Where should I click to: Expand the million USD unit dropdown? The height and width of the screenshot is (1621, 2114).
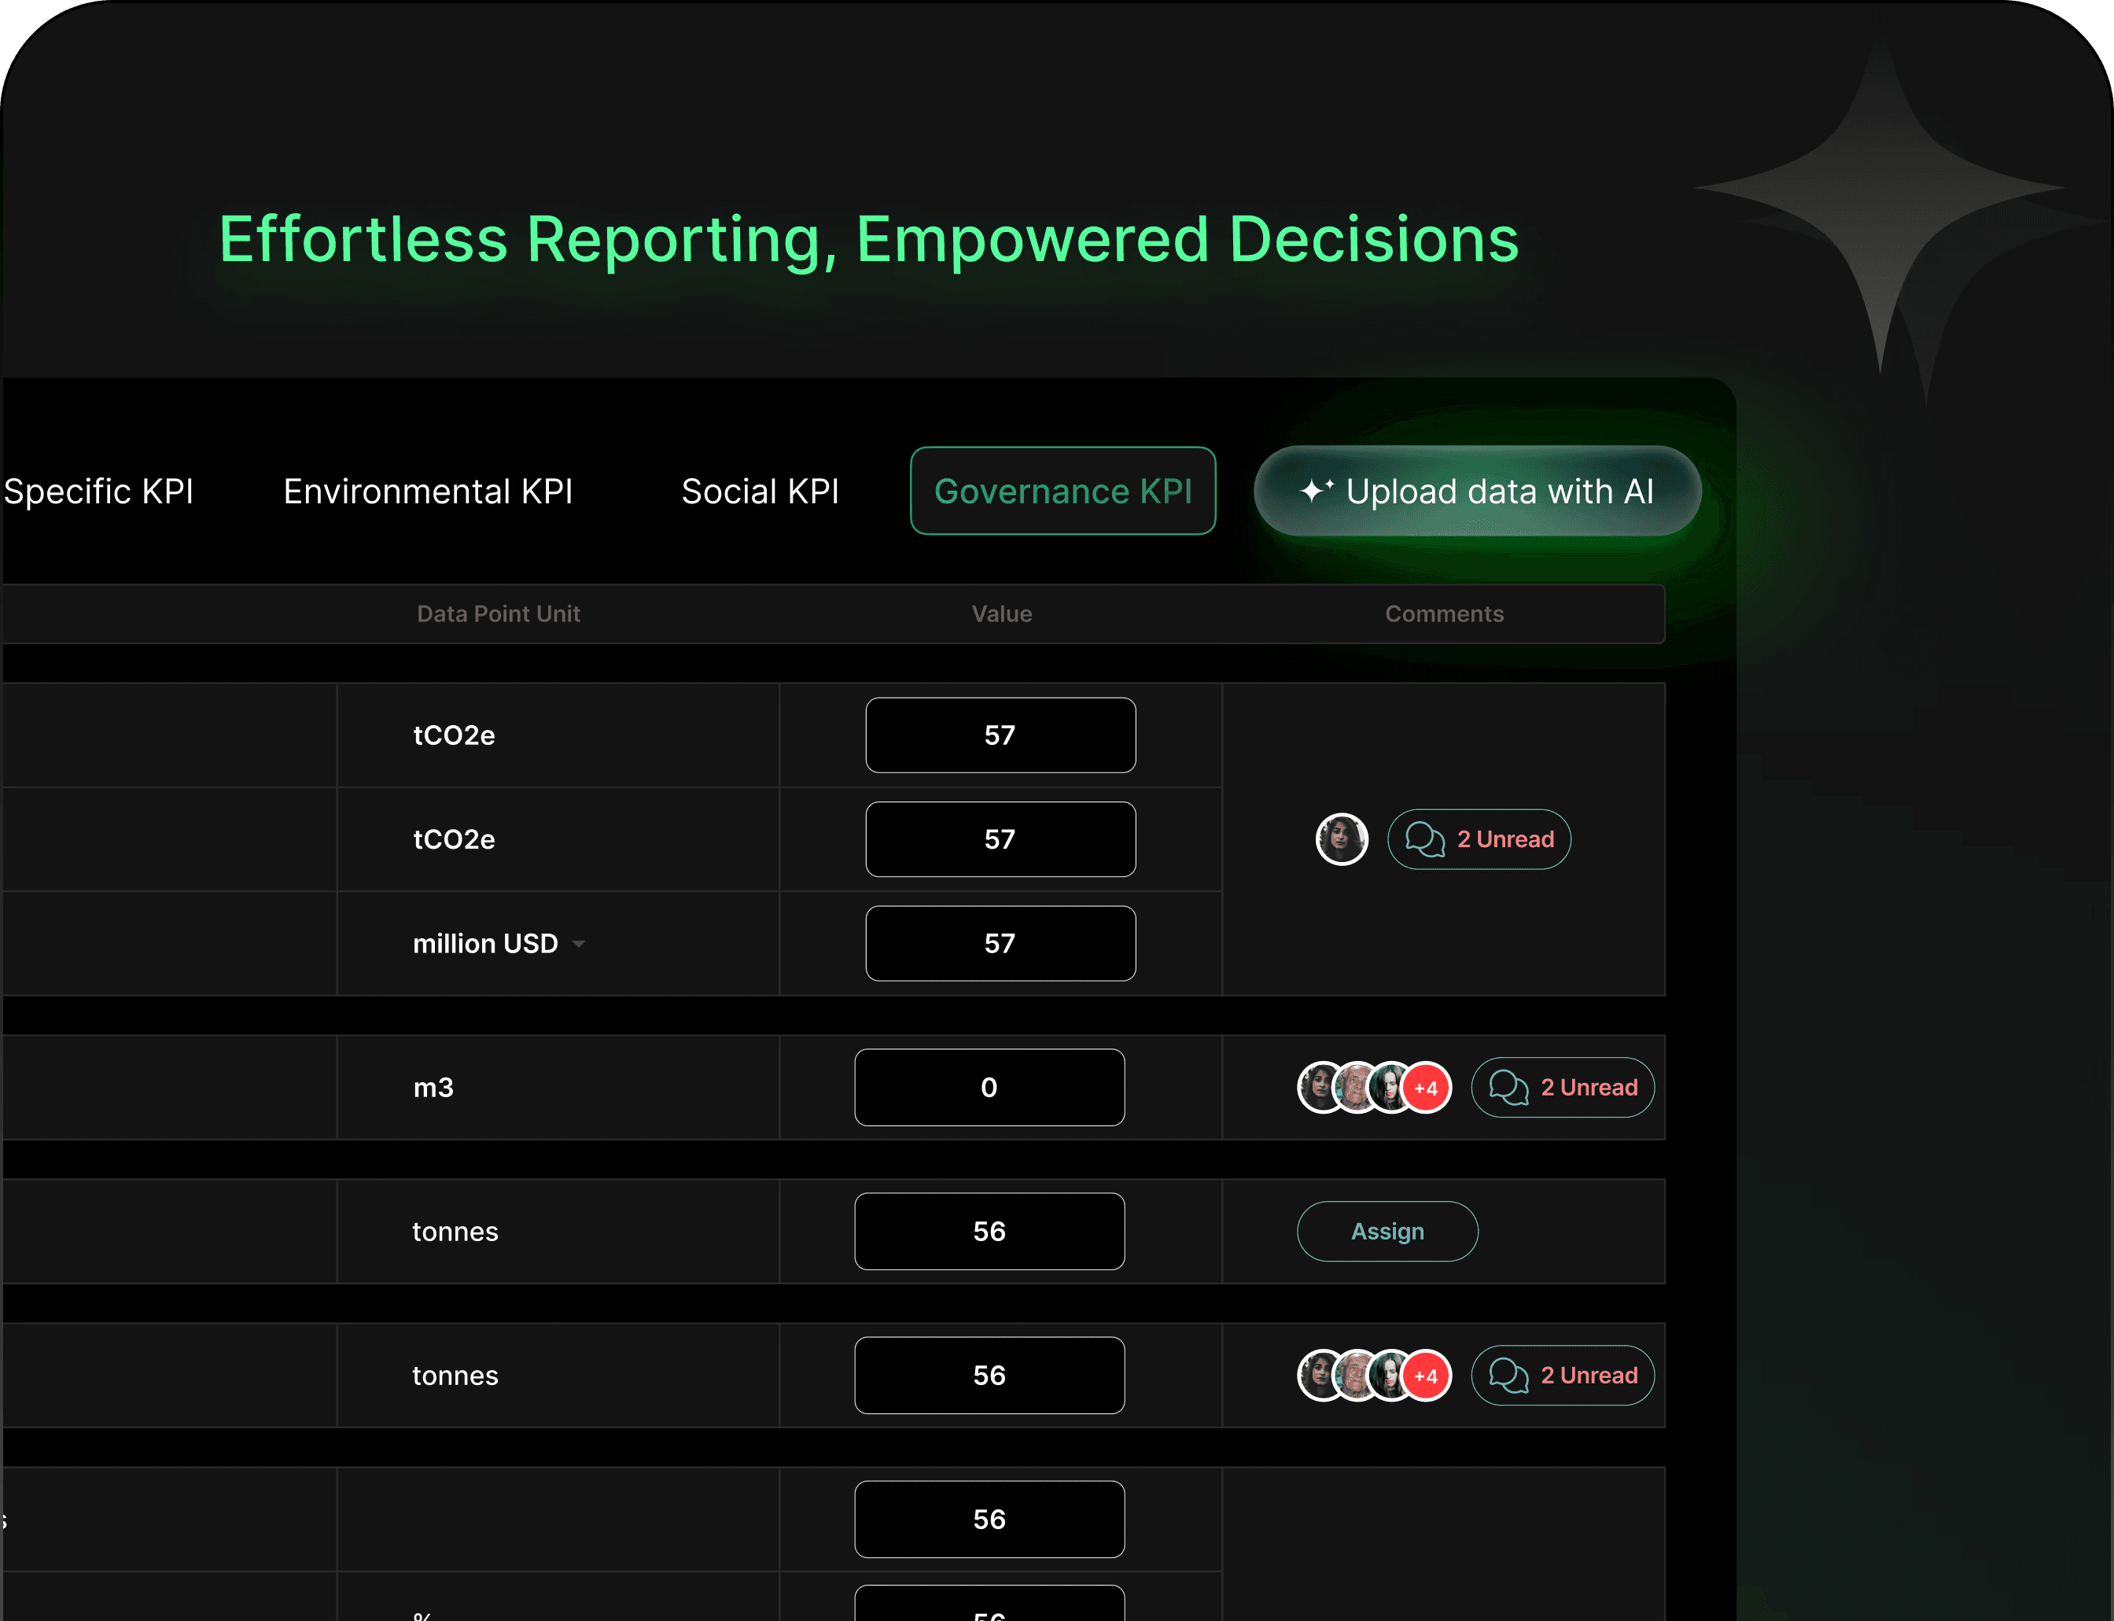579,944
